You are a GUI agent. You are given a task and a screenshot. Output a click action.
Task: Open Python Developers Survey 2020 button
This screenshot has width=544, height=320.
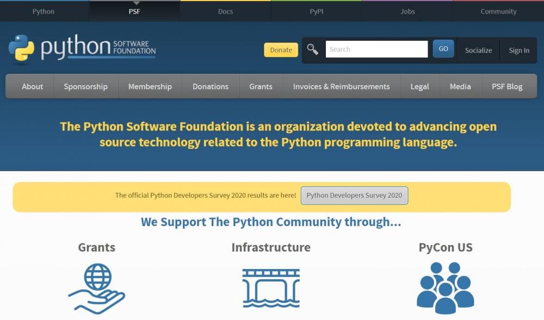click(354, 196)
